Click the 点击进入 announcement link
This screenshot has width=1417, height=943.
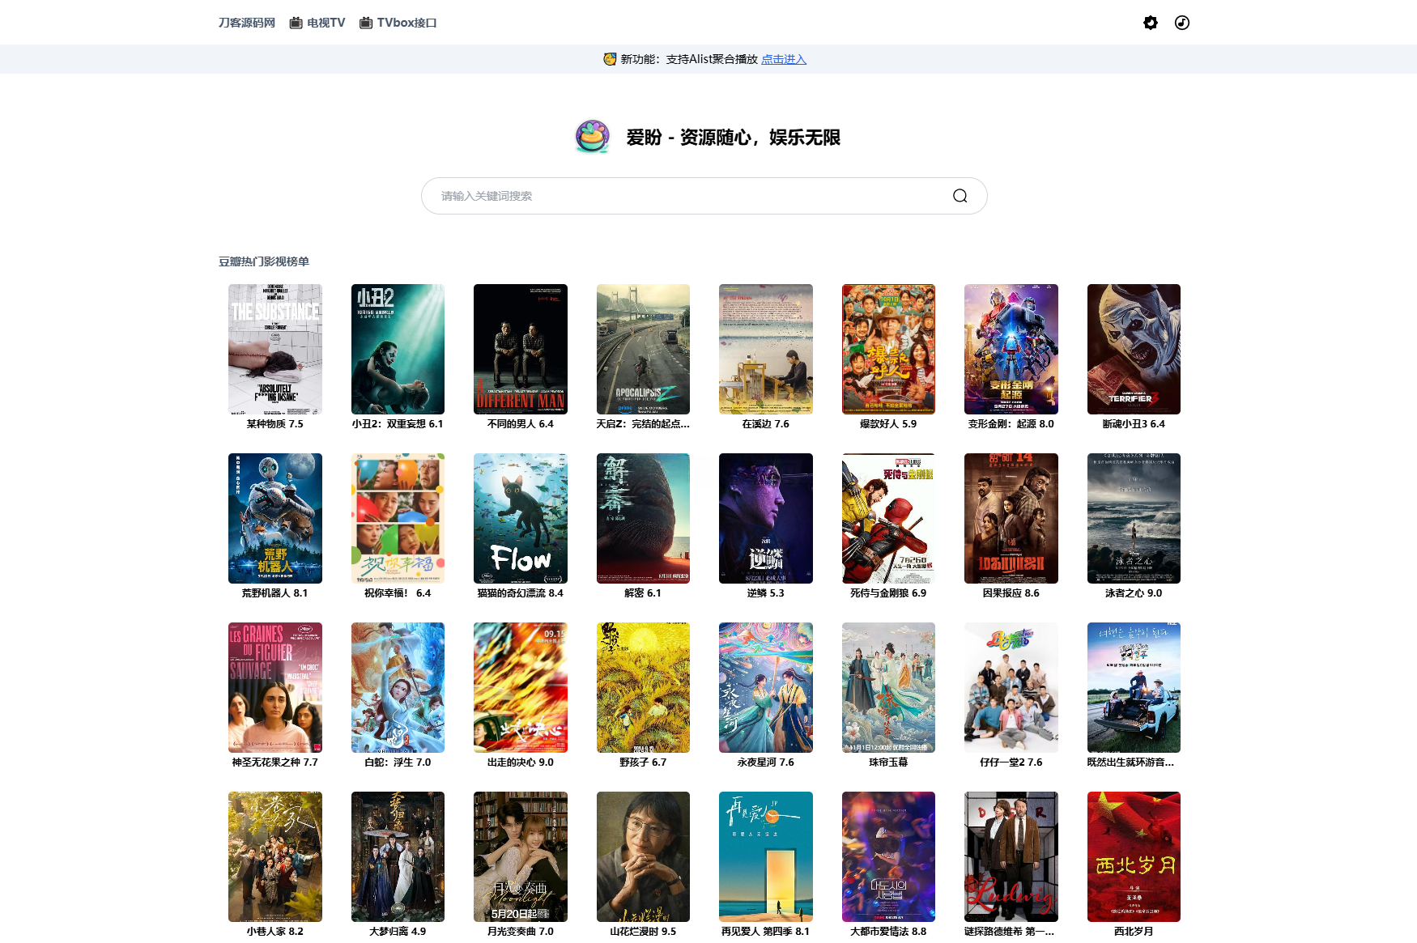[x=782, y=59]
